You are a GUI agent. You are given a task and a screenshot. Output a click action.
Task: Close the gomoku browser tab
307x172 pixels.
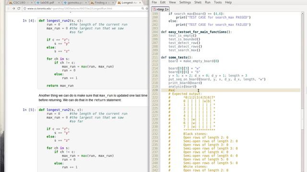point(86,3)
